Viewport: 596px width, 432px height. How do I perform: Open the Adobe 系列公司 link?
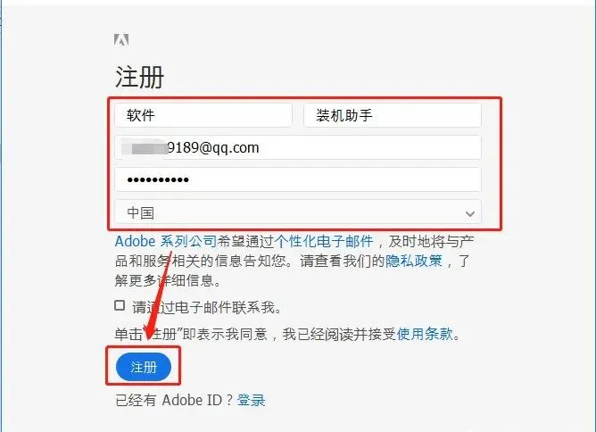tap(166, 242)
